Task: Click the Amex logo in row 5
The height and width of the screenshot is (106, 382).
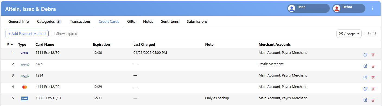Action: (x=25, y=98)
